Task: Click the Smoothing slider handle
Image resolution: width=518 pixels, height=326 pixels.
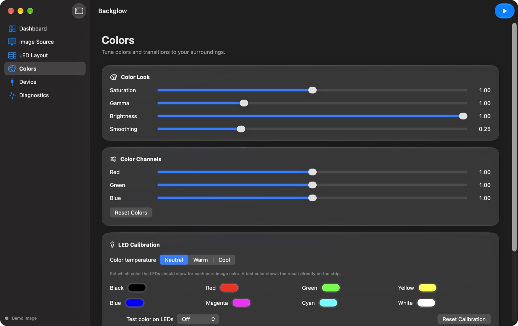Action: pos(241,129)
